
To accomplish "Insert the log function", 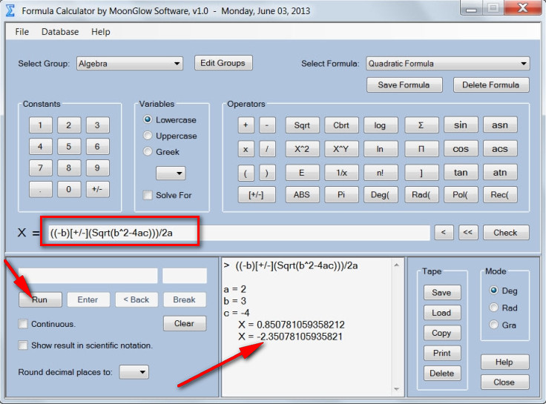I will coord(381,125).
